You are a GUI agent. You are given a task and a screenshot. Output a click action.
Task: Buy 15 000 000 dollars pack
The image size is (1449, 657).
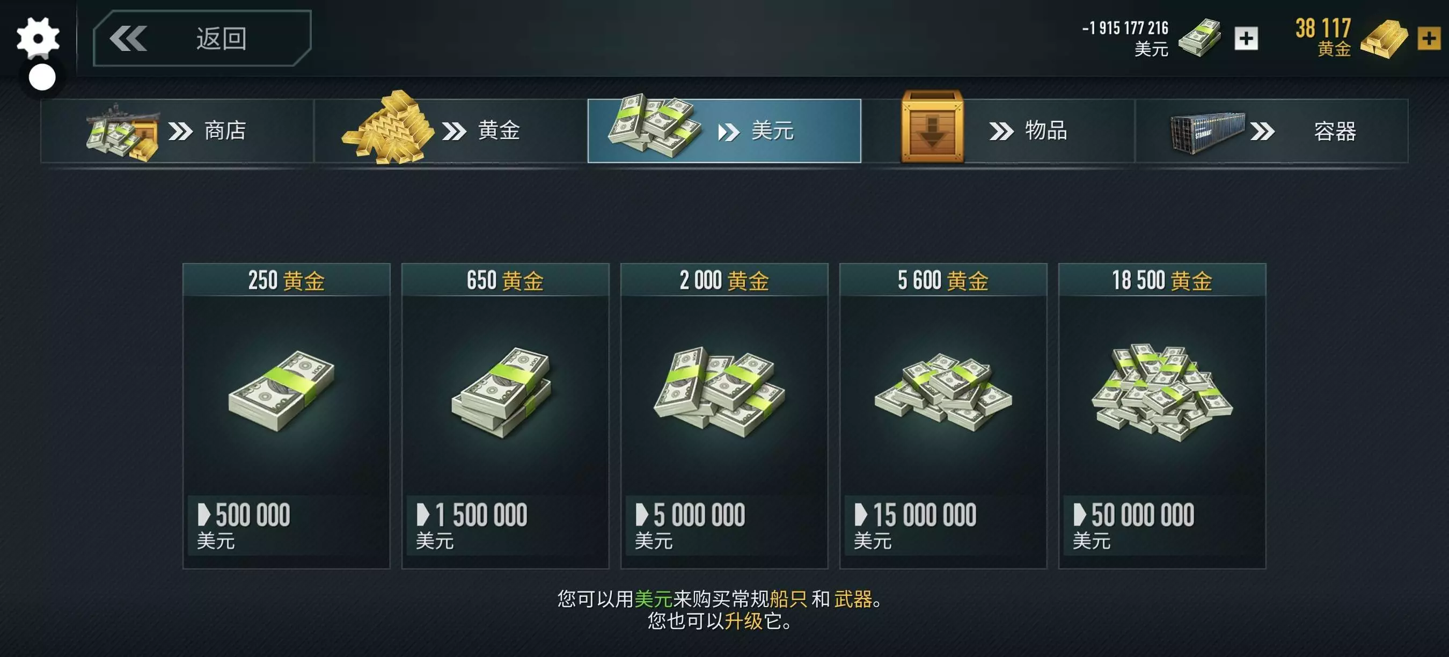[943, 415]
